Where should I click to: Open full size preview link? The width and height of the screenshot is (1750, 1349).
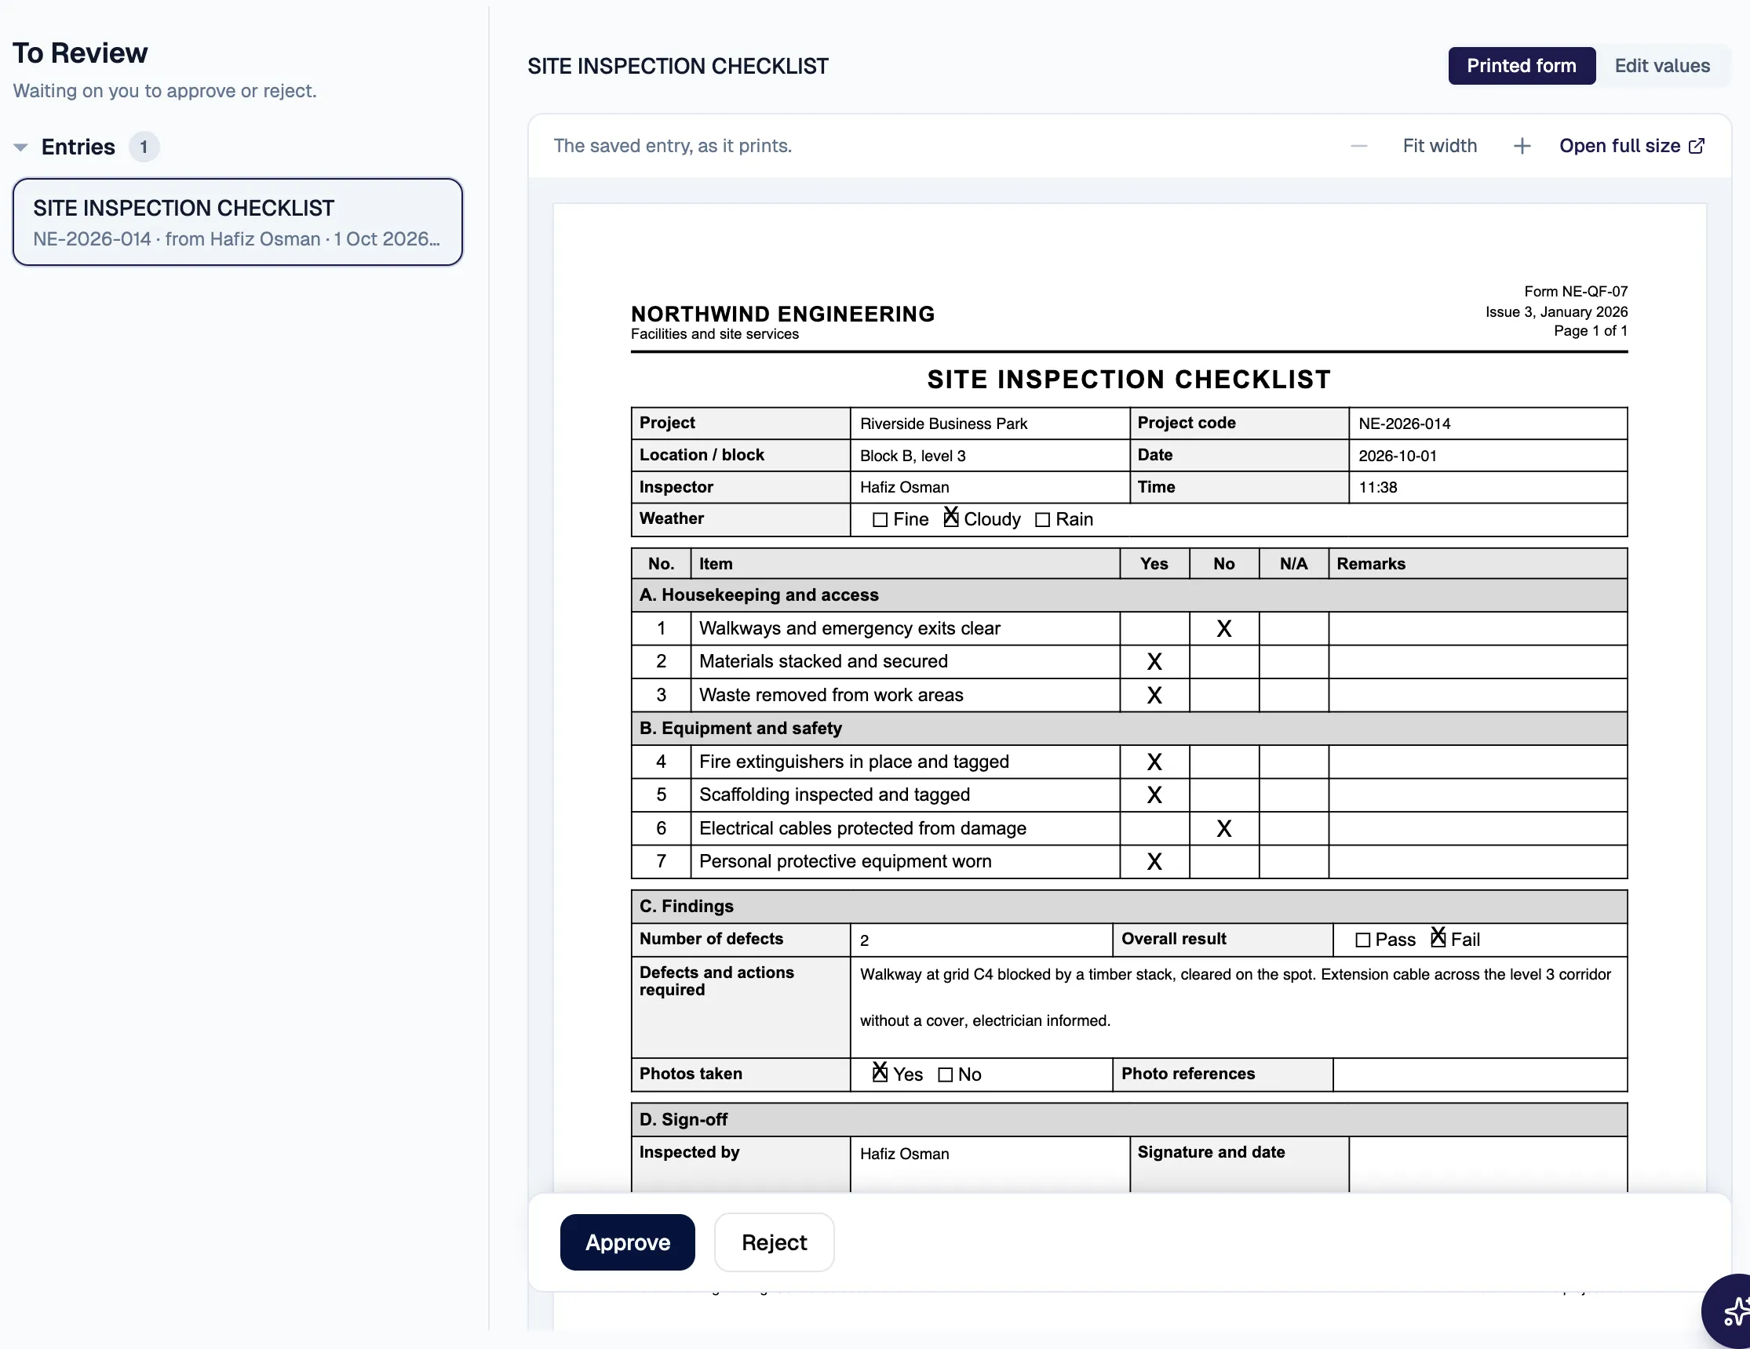point(1632,146)
